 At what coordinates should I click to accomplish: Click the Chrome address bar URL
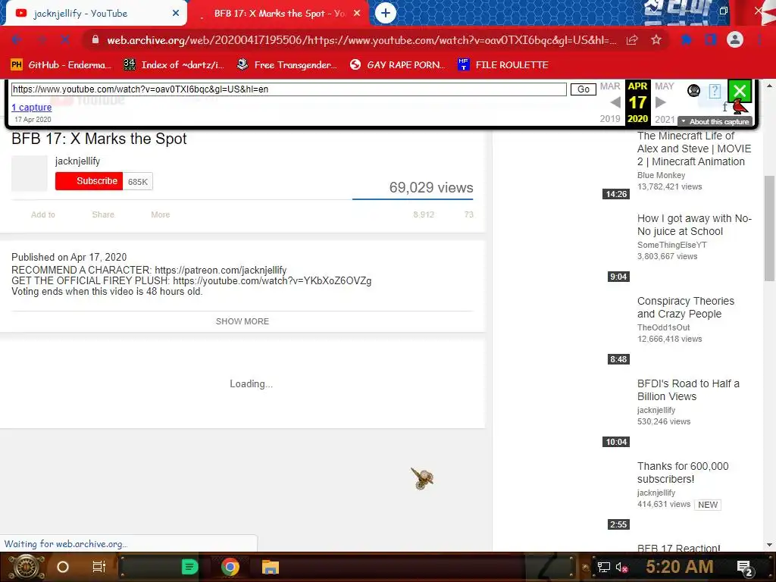(361, 40)
